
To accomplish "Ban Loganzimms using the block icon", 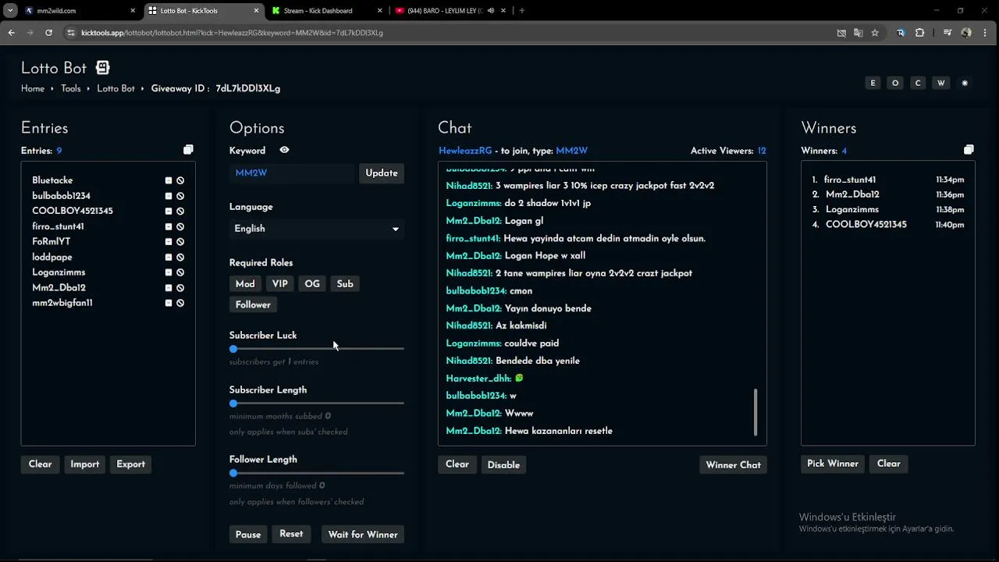I will [x=180, y=272].
